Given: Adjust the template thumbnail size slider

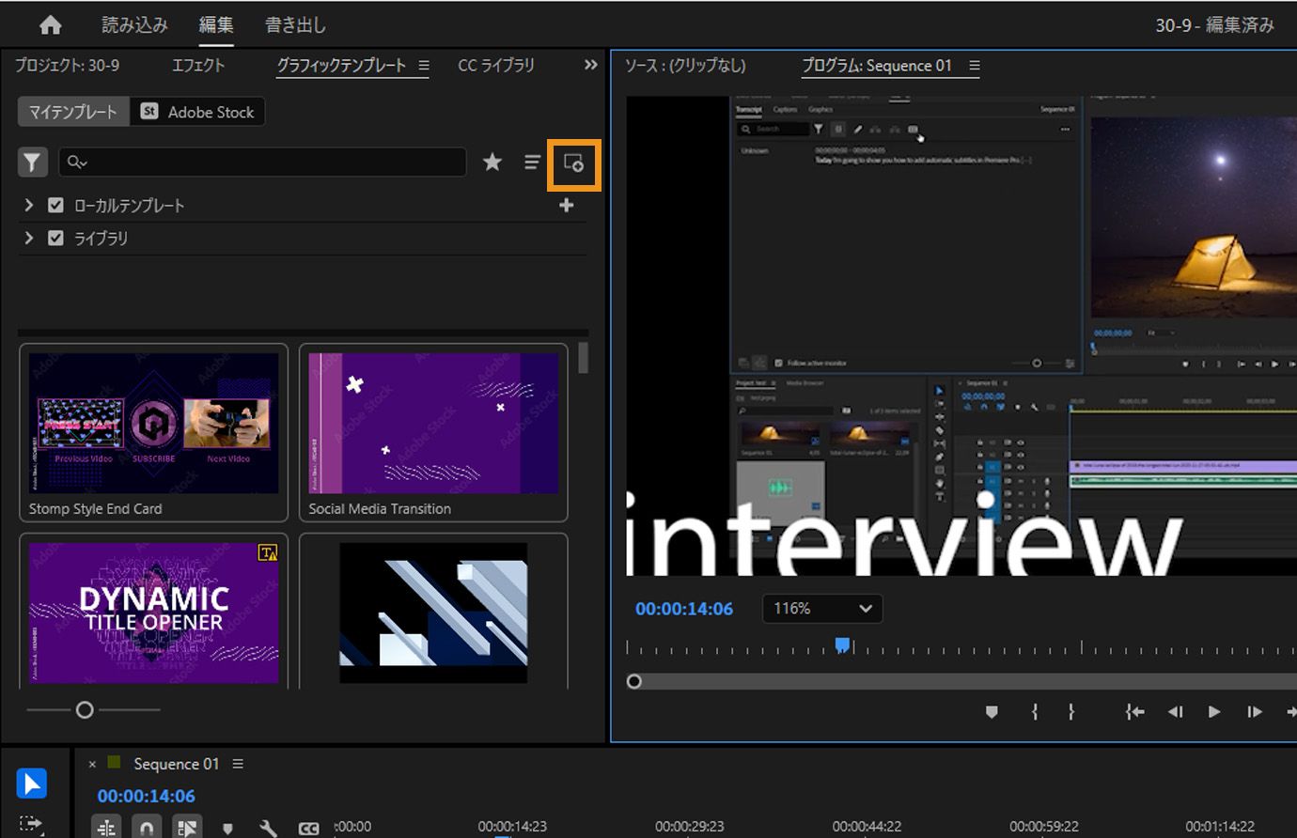Looking at the screenshot, I should (85, 710).
